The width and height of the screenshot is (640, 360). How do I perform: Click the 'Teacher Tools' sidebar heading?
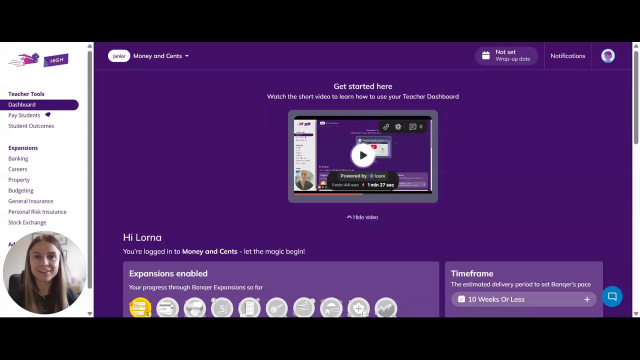click(26, 94)
